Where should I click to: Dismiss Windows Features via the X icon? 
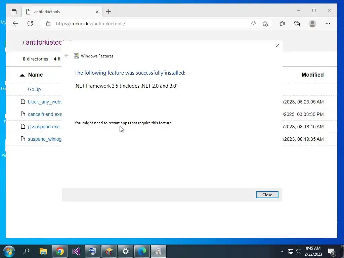pos(277,46)
